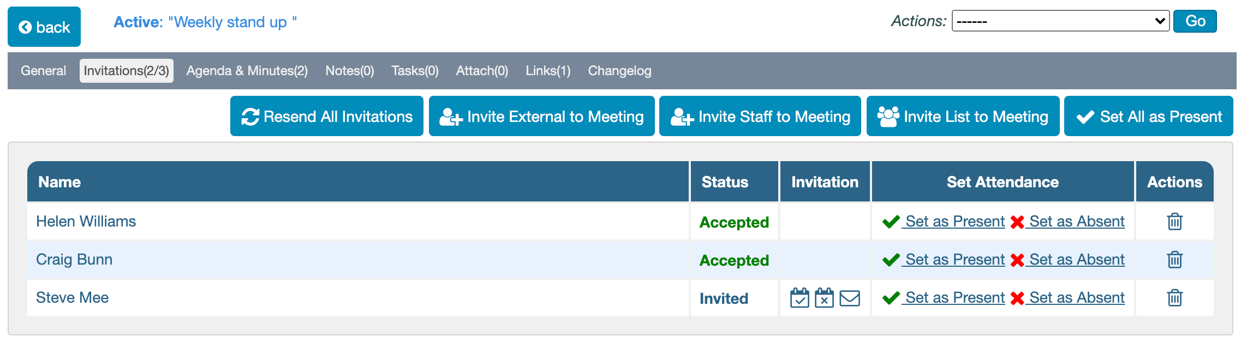Click Resend All Invitations button
Viewport: 1241px width, 343px height.
326,117
